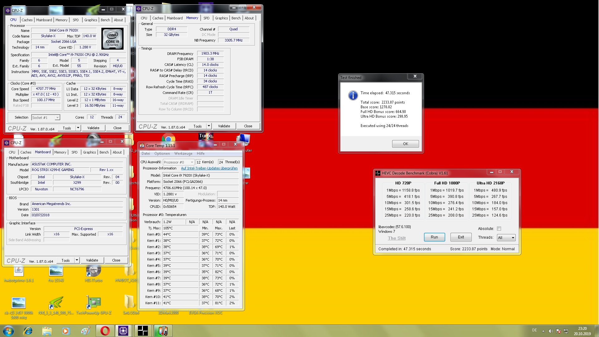Click Tools button in CPU-Z Mainboard window

(x=66, y=260)
